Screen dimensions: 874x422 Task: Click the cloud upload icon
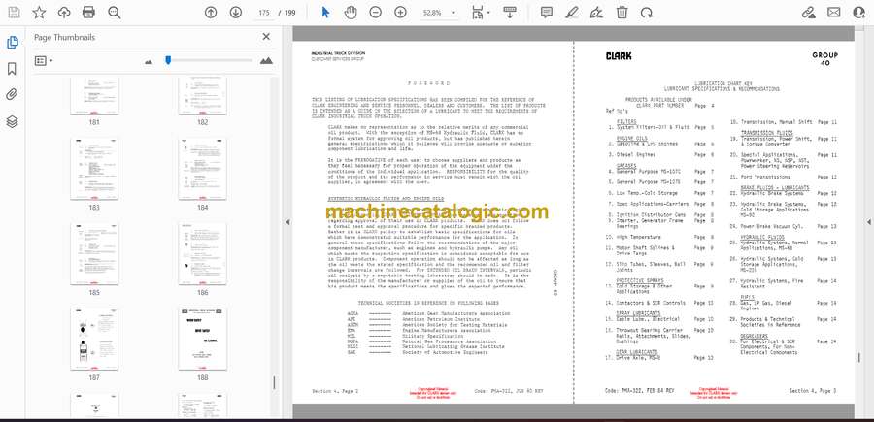click(64, 13)
